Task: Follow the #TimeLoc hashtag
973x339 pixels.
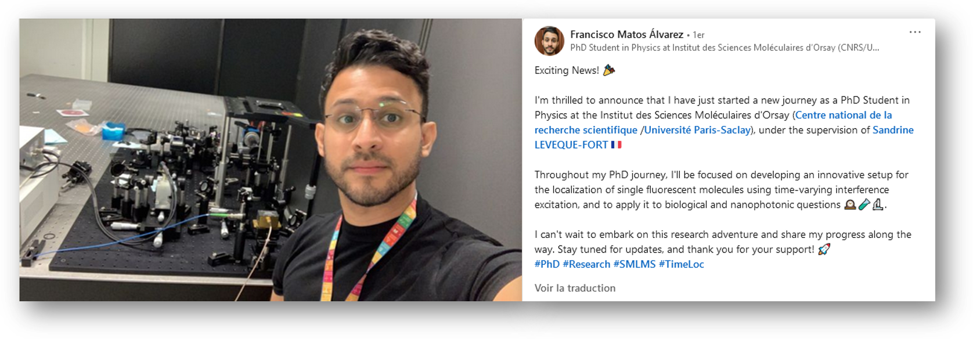Action: coord(682,264)
